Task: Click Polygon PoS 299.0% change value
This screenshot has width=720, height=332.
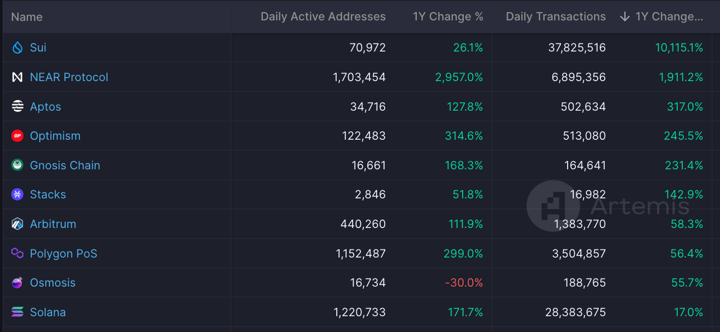Action: click(x=463, y=253)
